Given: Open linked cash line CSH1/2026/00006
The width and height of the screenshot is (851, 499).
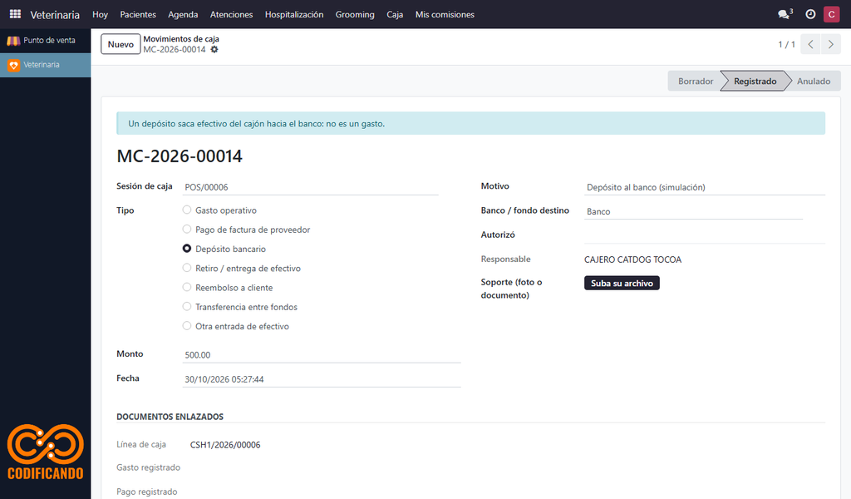Looking at the screenshot, I should [x=225, y=445].
